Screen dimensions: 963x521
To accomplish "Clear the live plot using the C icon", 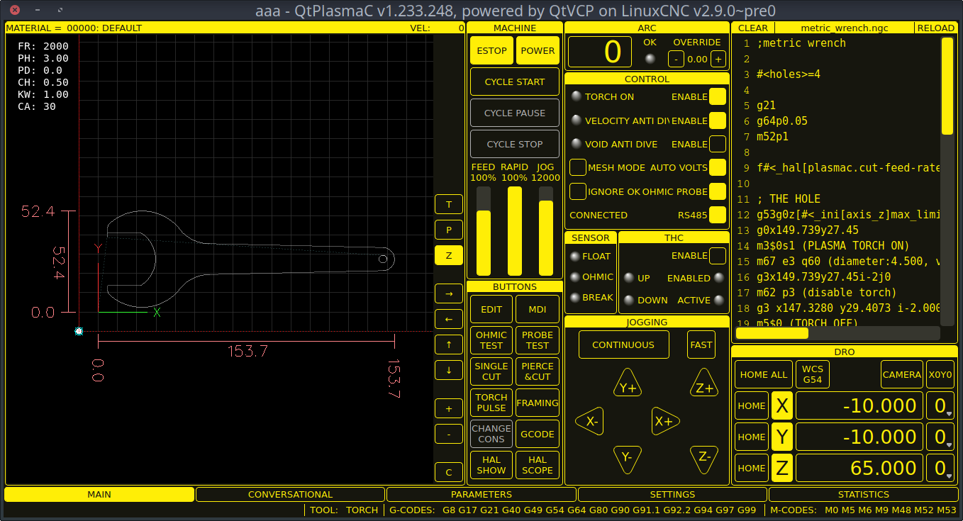I will coord(448,471).
